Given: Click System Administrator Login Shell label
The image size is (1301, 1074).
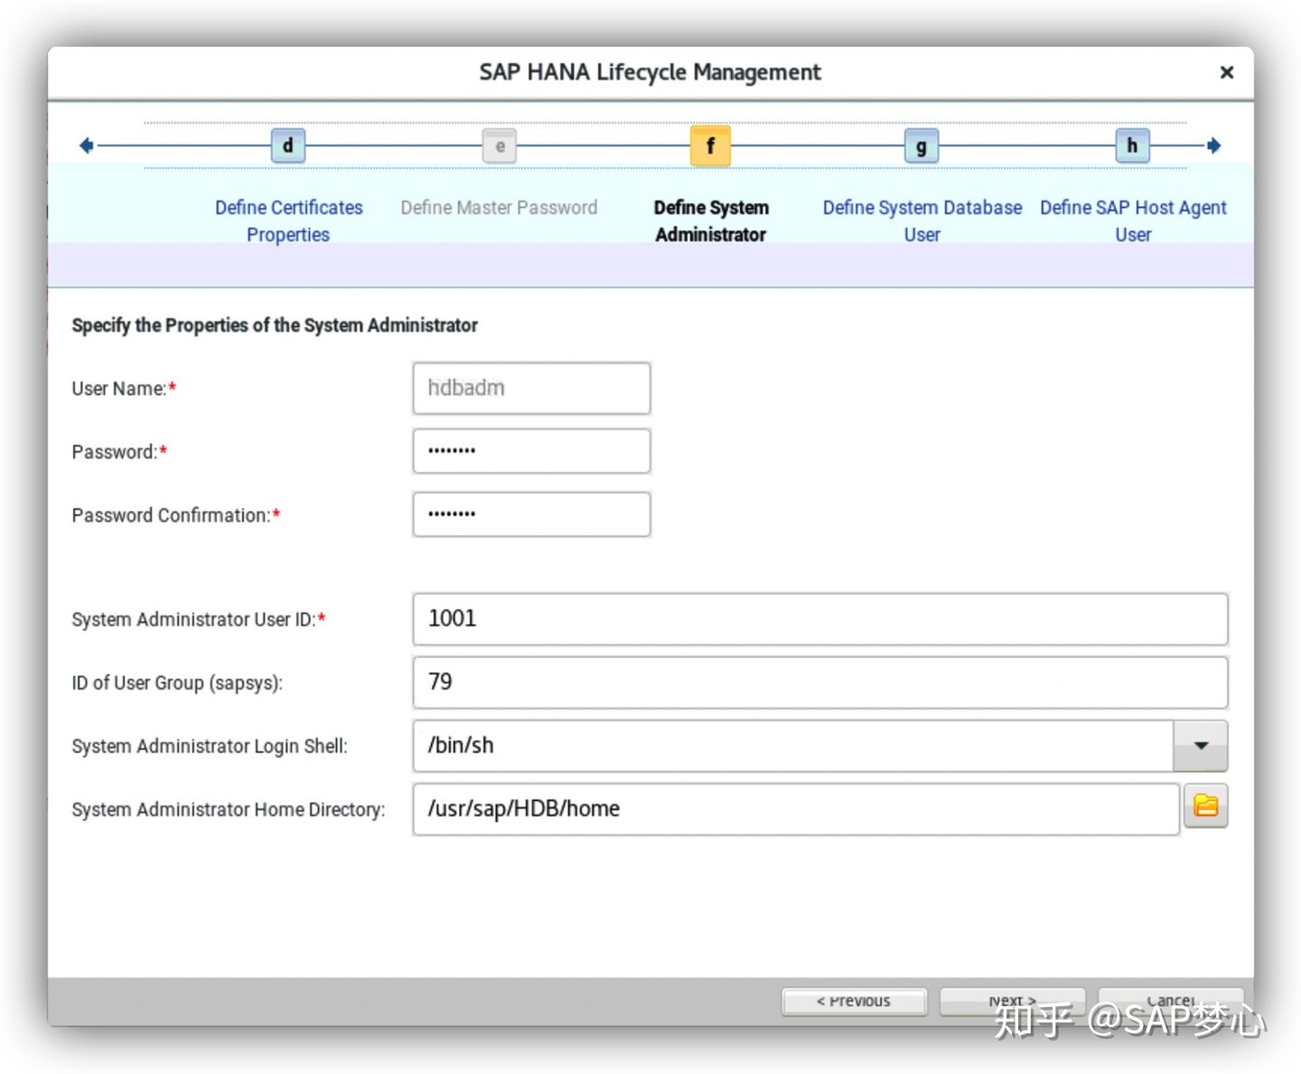Looking at the screenshot, I should click(210, 747).
